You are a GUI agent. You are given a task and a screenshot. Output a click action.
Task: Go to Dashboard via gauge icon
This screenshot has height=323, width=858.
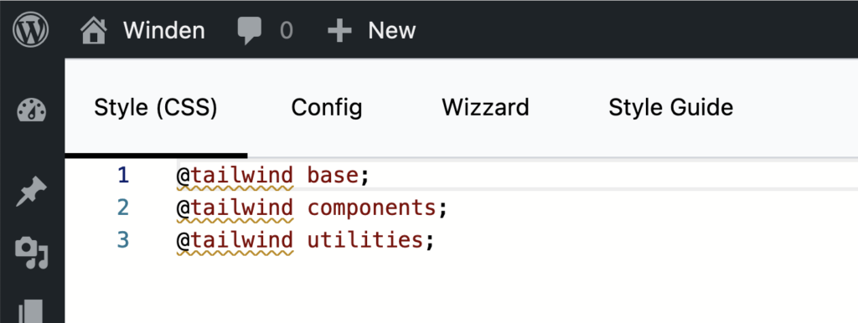(x=32, y=111)
